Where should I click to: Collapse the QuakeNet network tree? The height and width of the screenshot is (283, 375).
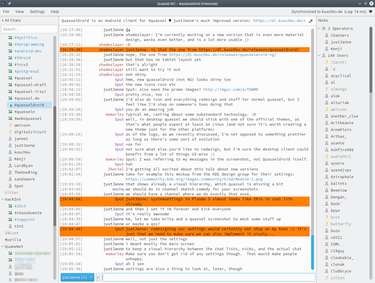click(3, 246)
